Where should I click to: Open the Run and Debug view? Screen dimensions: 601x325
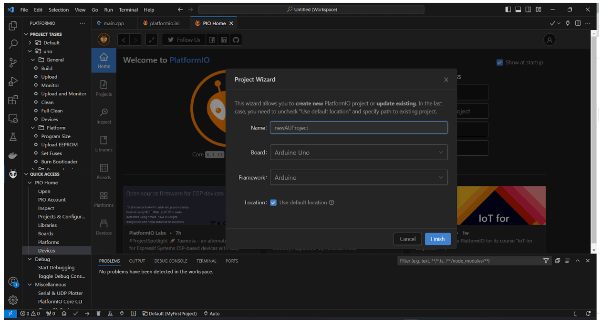13,81
